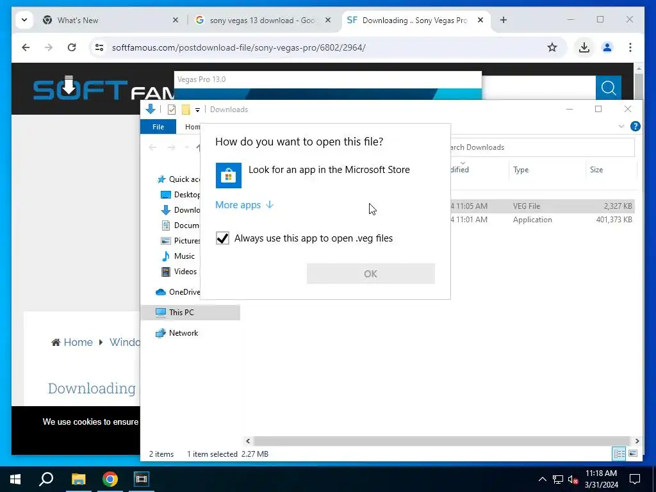Select This PC in navigation pane

[x=191, y=313]
